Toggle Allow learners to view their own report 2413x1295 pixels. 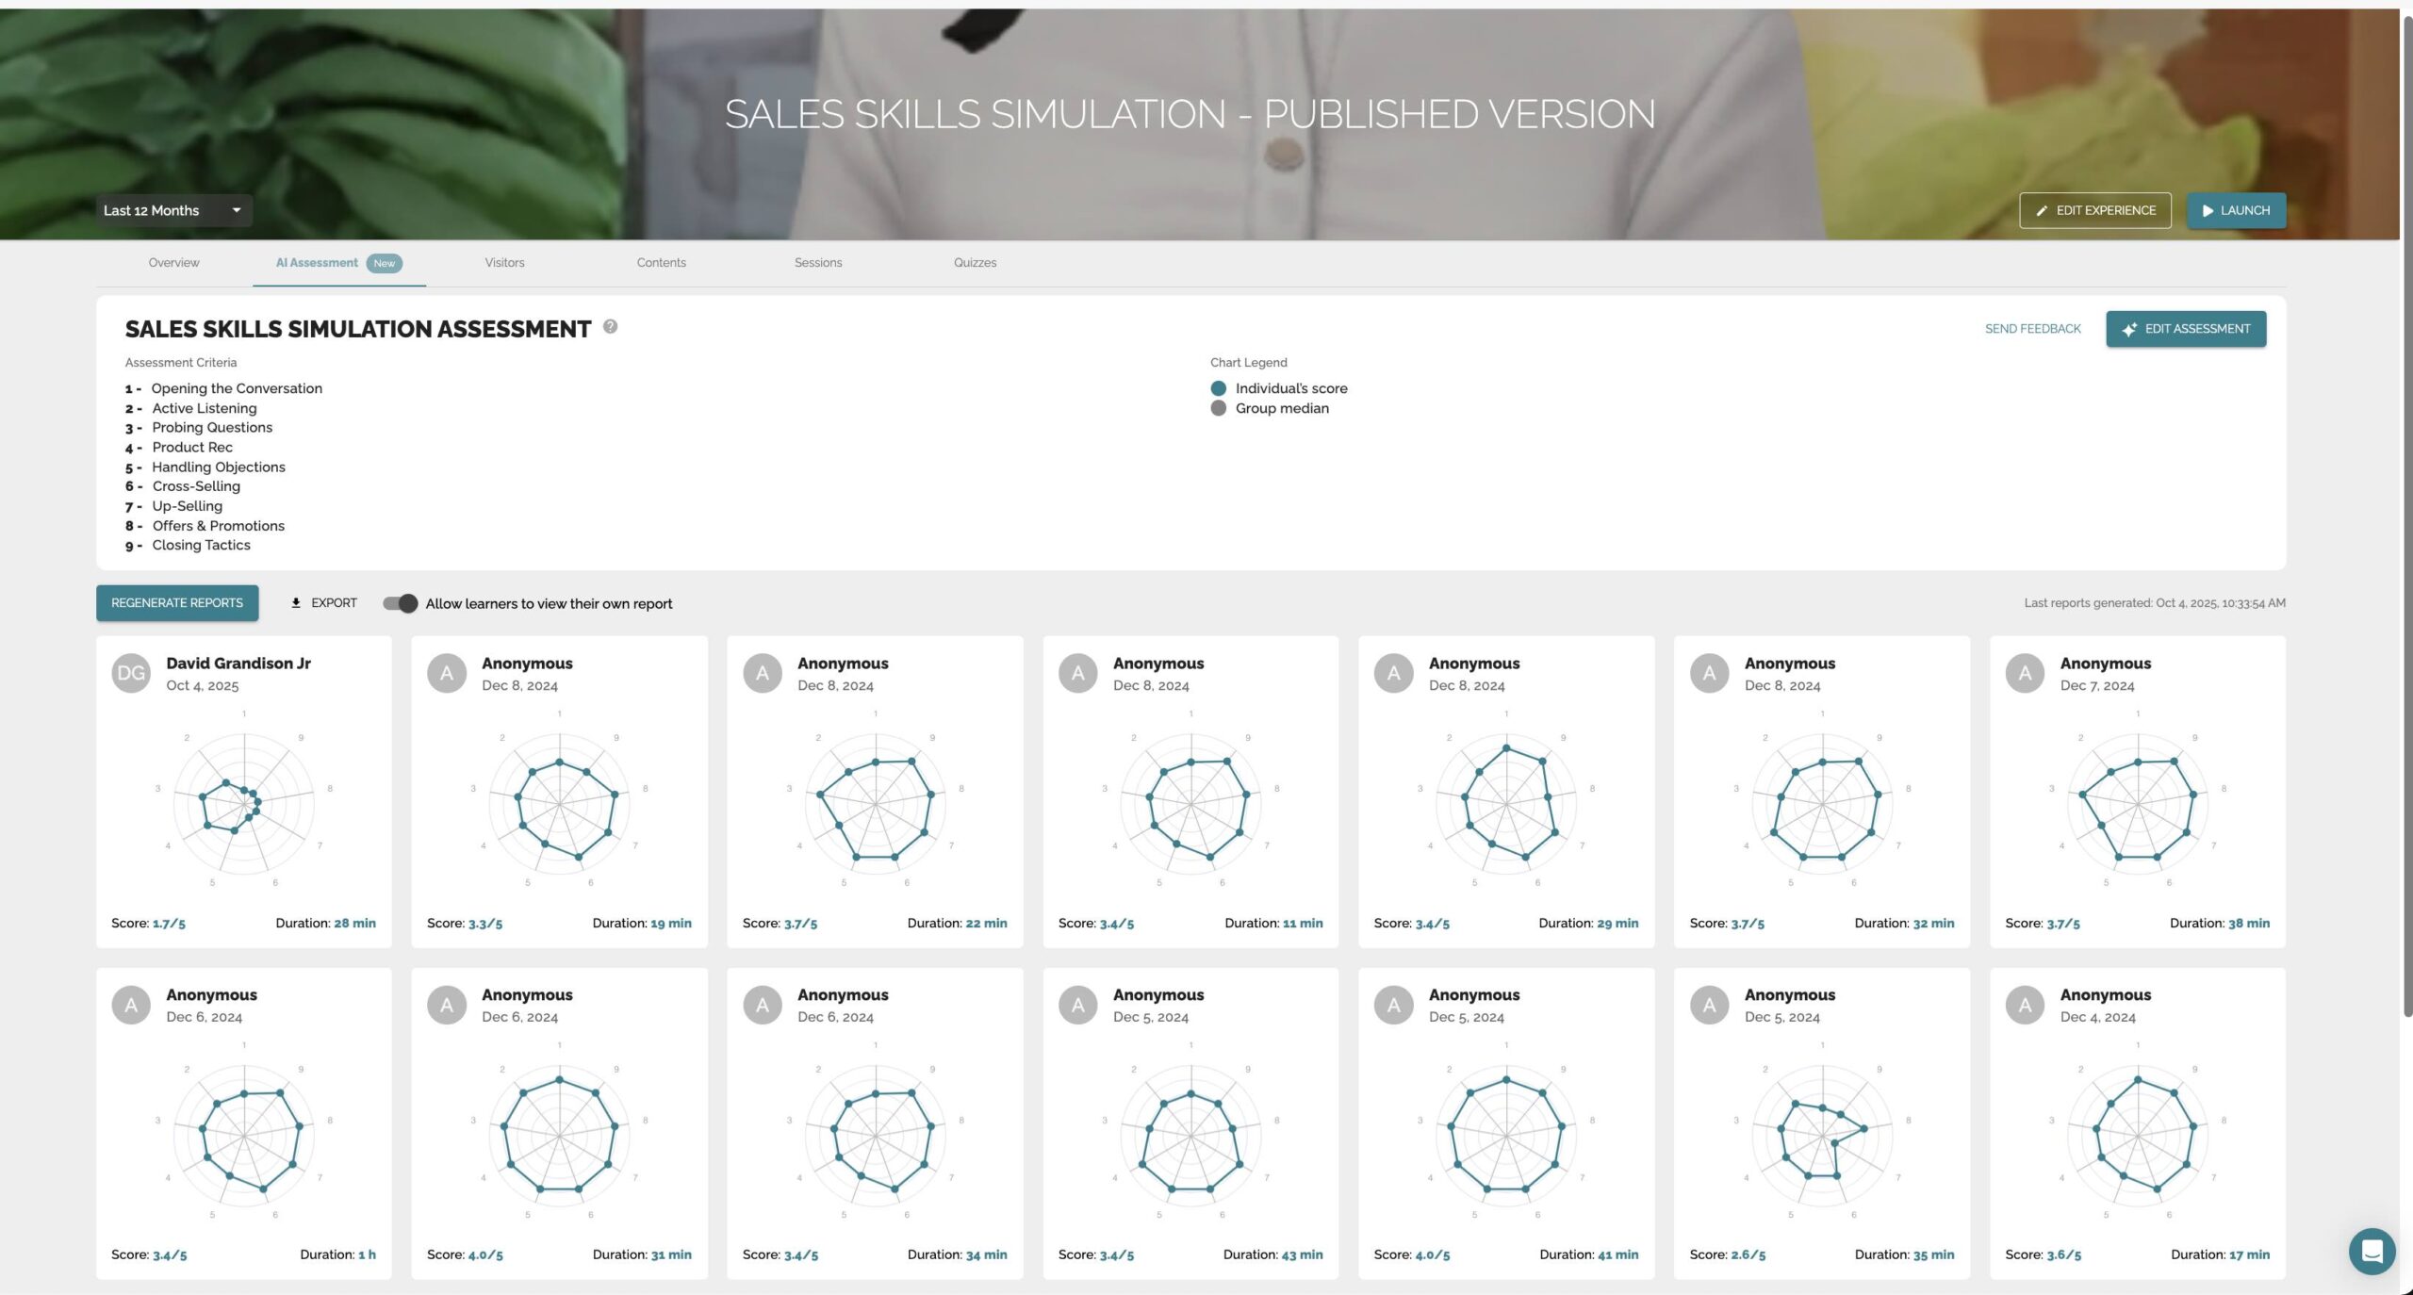pyautogui.click(x=401, y=603)
